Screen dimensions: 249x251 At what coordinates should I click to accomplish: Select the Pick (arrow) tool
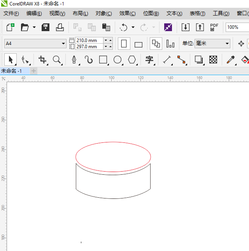11,60
